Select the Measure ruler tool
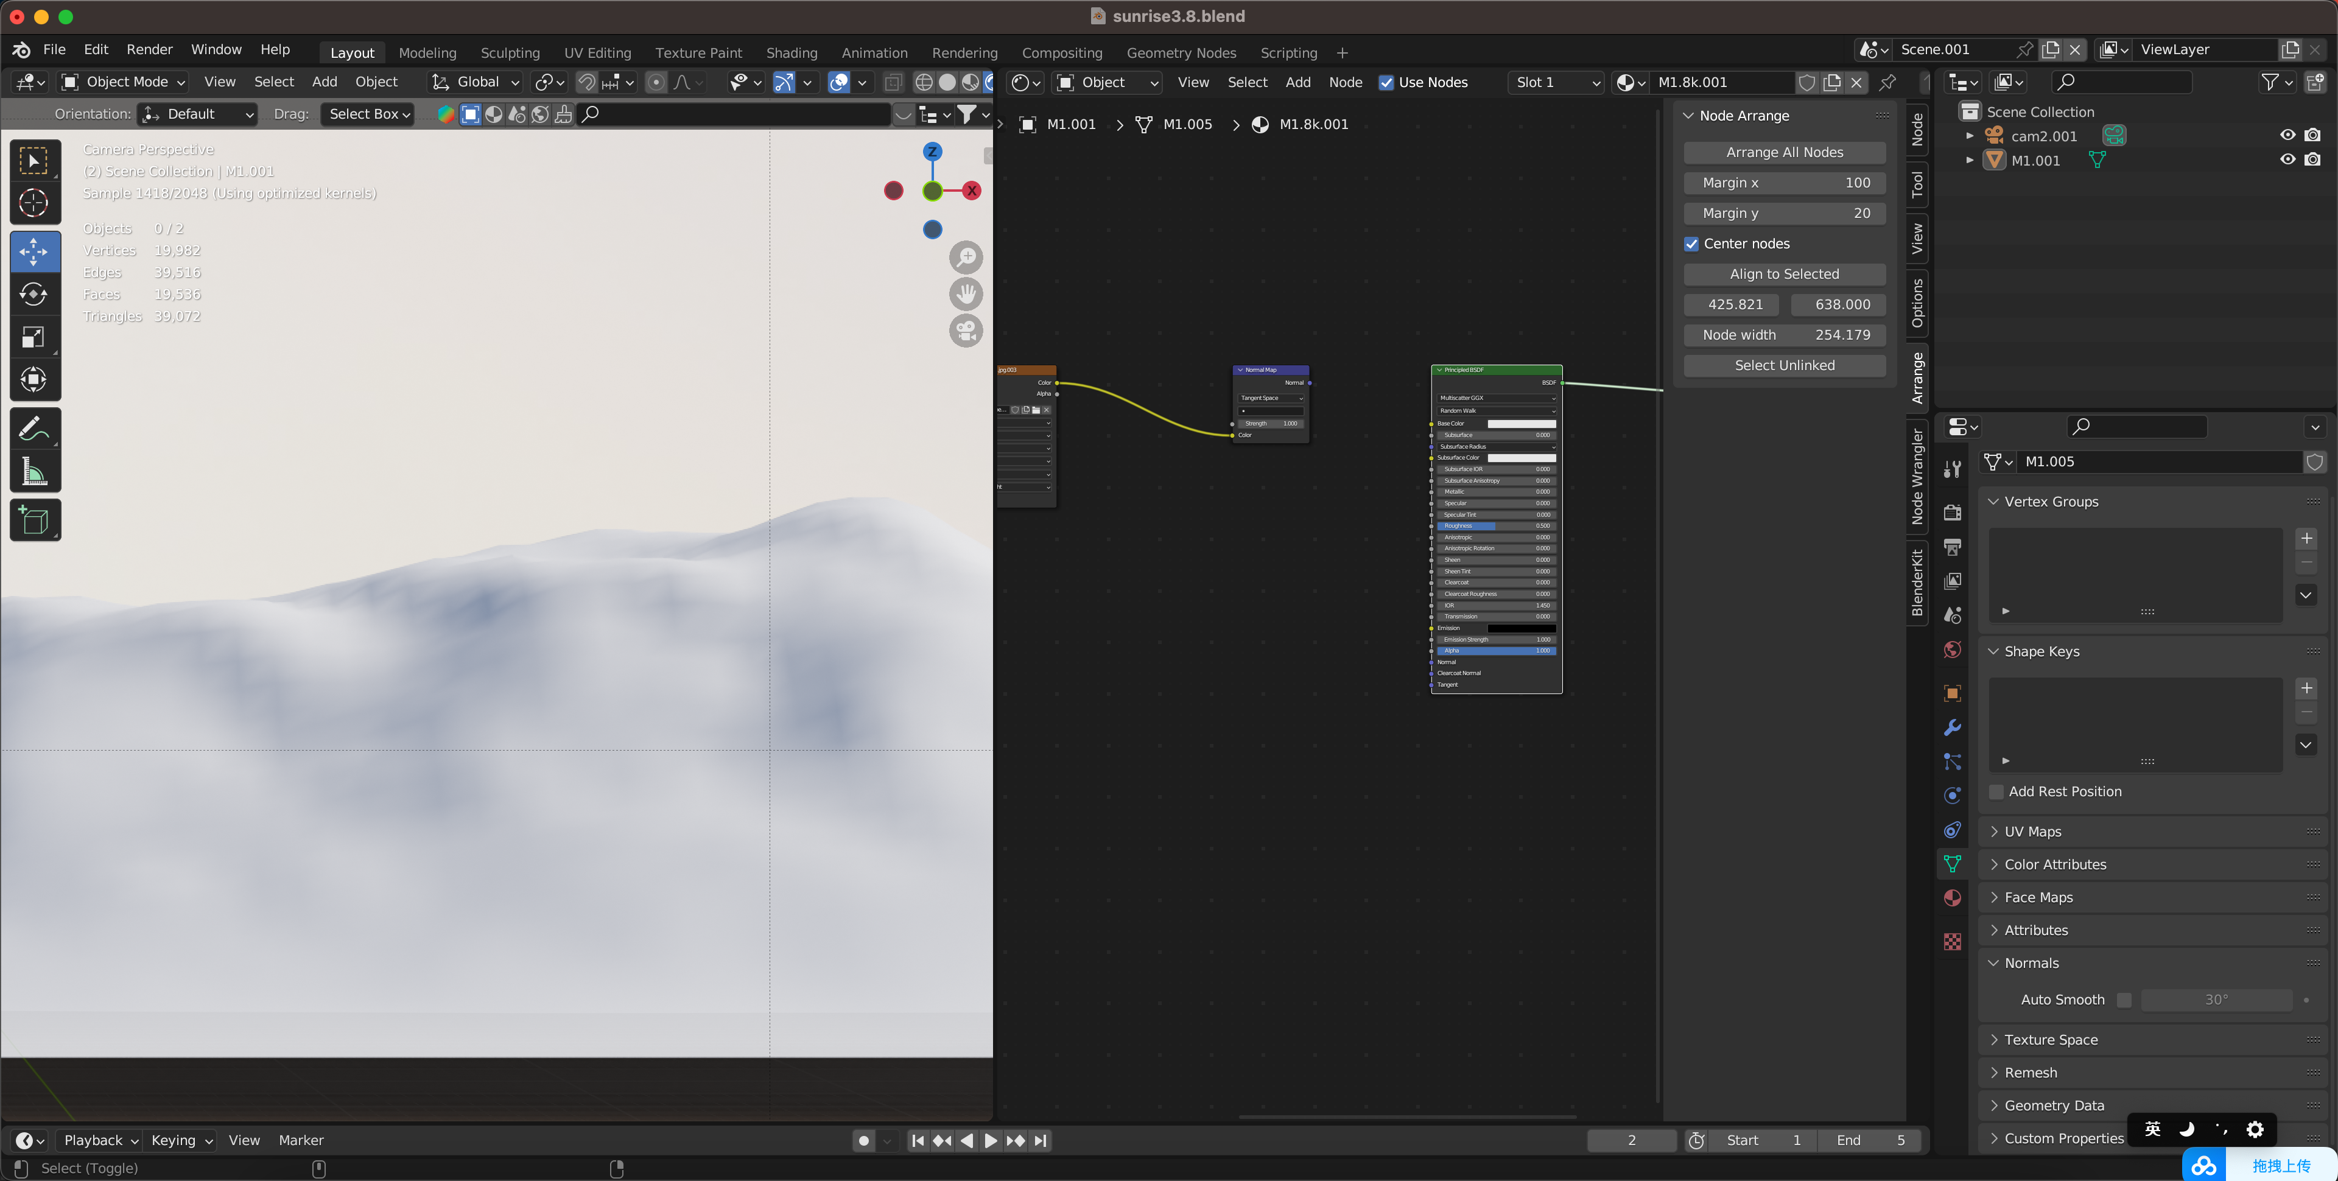 35,471
